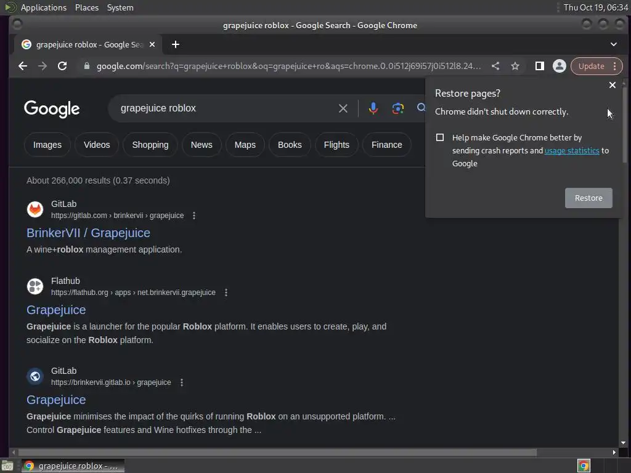Click 'A wine+roblox management application.' snippet
This screenshot has height=473, width=631.
point(104,249)
